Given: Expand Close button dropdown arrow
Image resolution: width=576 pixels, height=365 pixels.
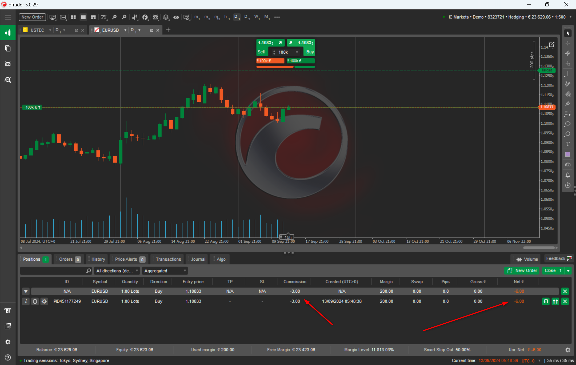Looking at the screenshot, I should click(568, 271).
